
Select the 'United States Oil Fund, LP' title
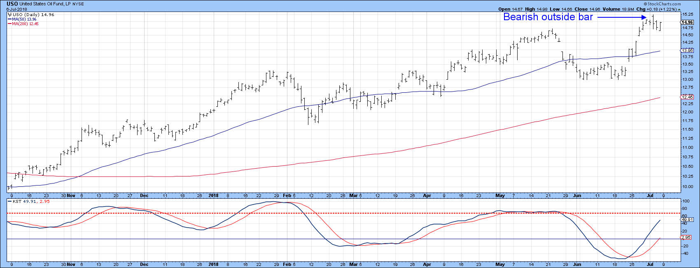[x=45, y=4]
